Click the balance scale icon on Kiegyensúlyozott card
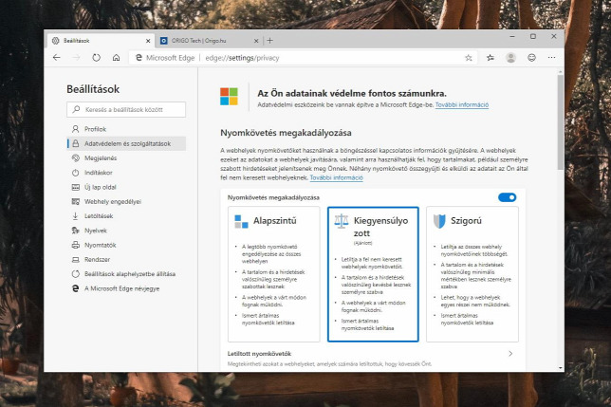Image resolution: width=611 pixels, height=407 pixels. tap(342, 221)
